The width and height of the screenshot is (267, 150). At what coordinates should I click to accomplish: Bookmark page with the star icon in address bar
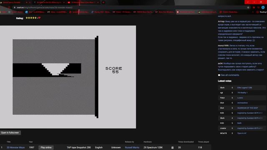(x=248, y=7)
